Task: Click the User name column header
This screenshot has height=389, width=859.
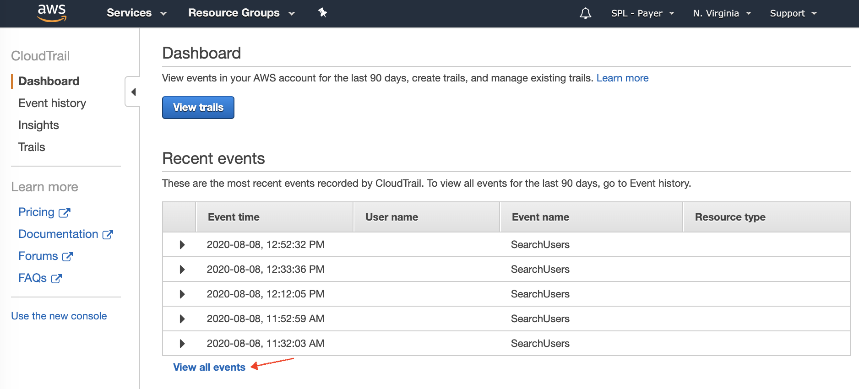Action: tap(426, 217)
